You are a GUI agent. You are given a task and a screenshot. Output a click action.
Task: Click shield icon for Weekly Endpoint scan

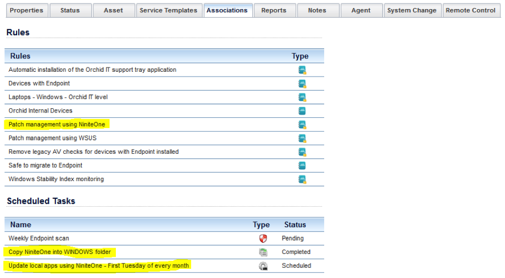[x=263, y=238]
